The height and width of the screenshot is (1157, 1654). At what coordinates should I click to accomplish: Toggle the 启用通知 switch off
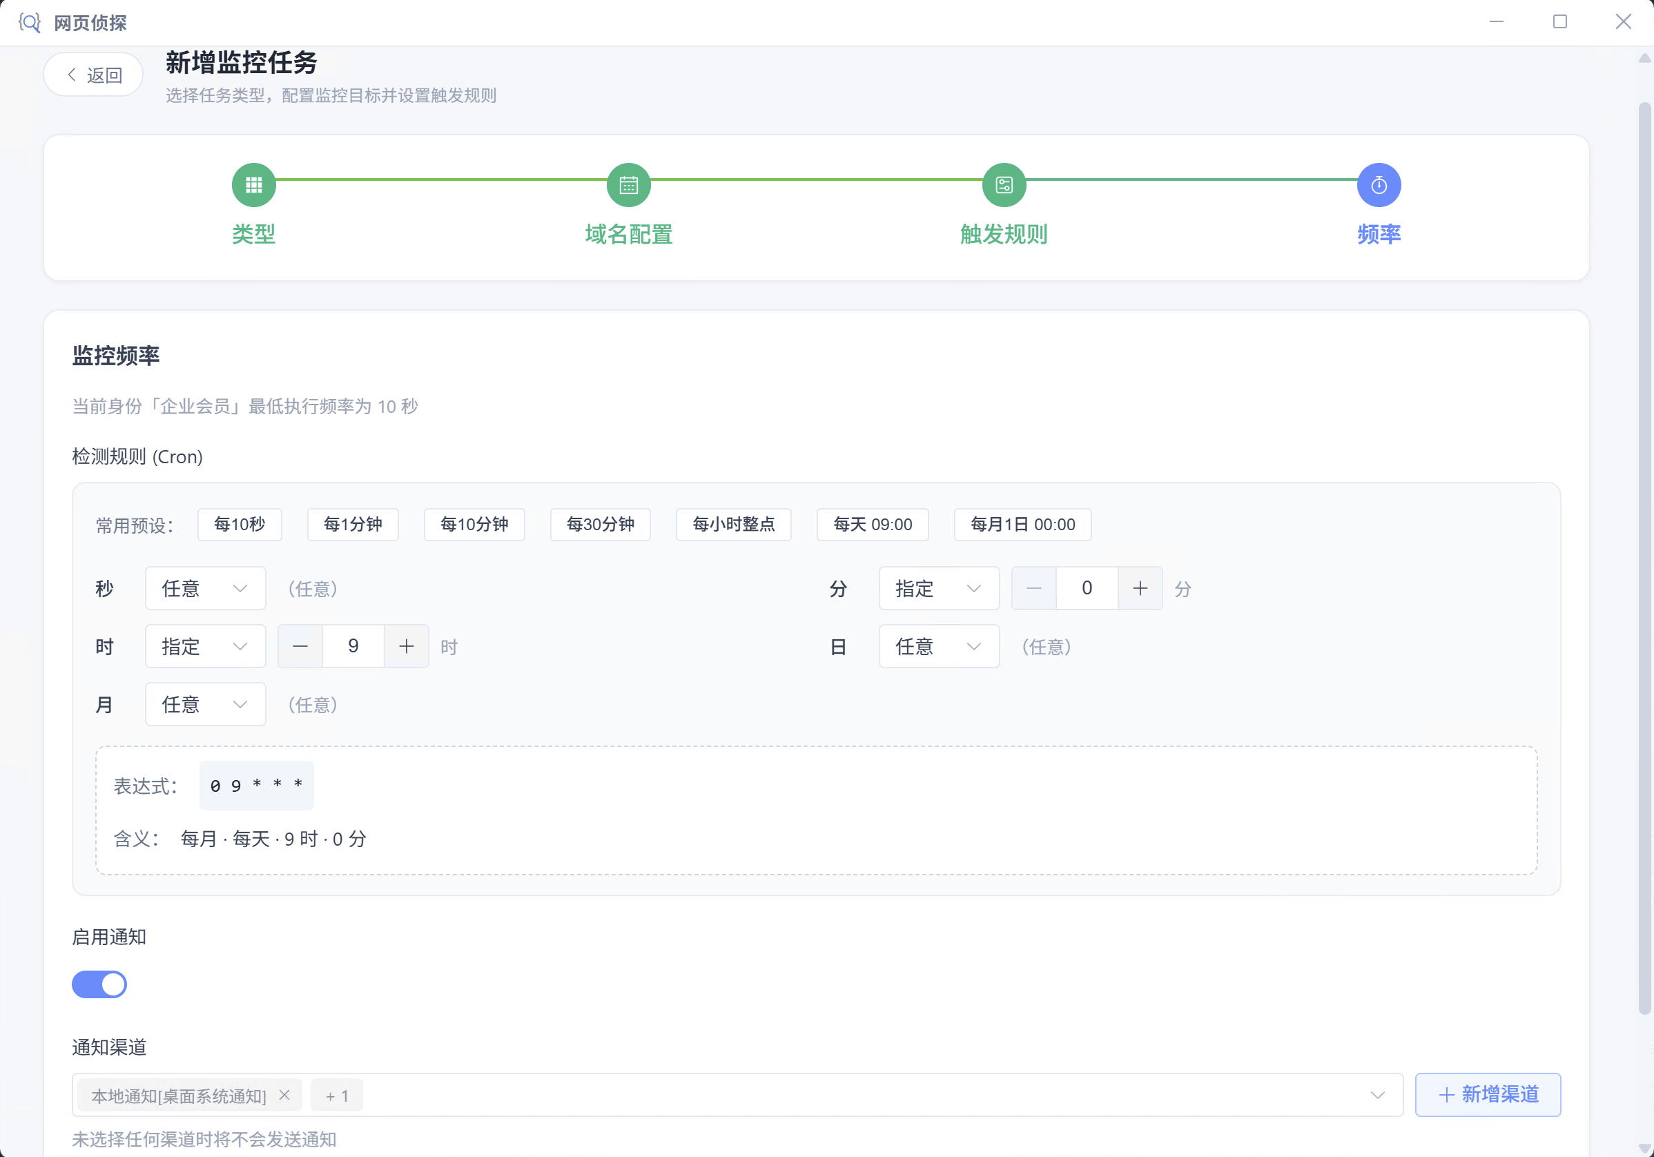[x=99, y=984]
